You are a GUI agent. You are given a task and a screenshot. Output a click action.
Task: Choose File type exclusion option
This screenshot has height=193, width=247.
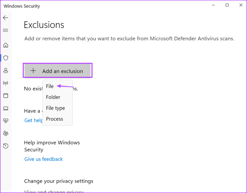click(x=55, y=108)
